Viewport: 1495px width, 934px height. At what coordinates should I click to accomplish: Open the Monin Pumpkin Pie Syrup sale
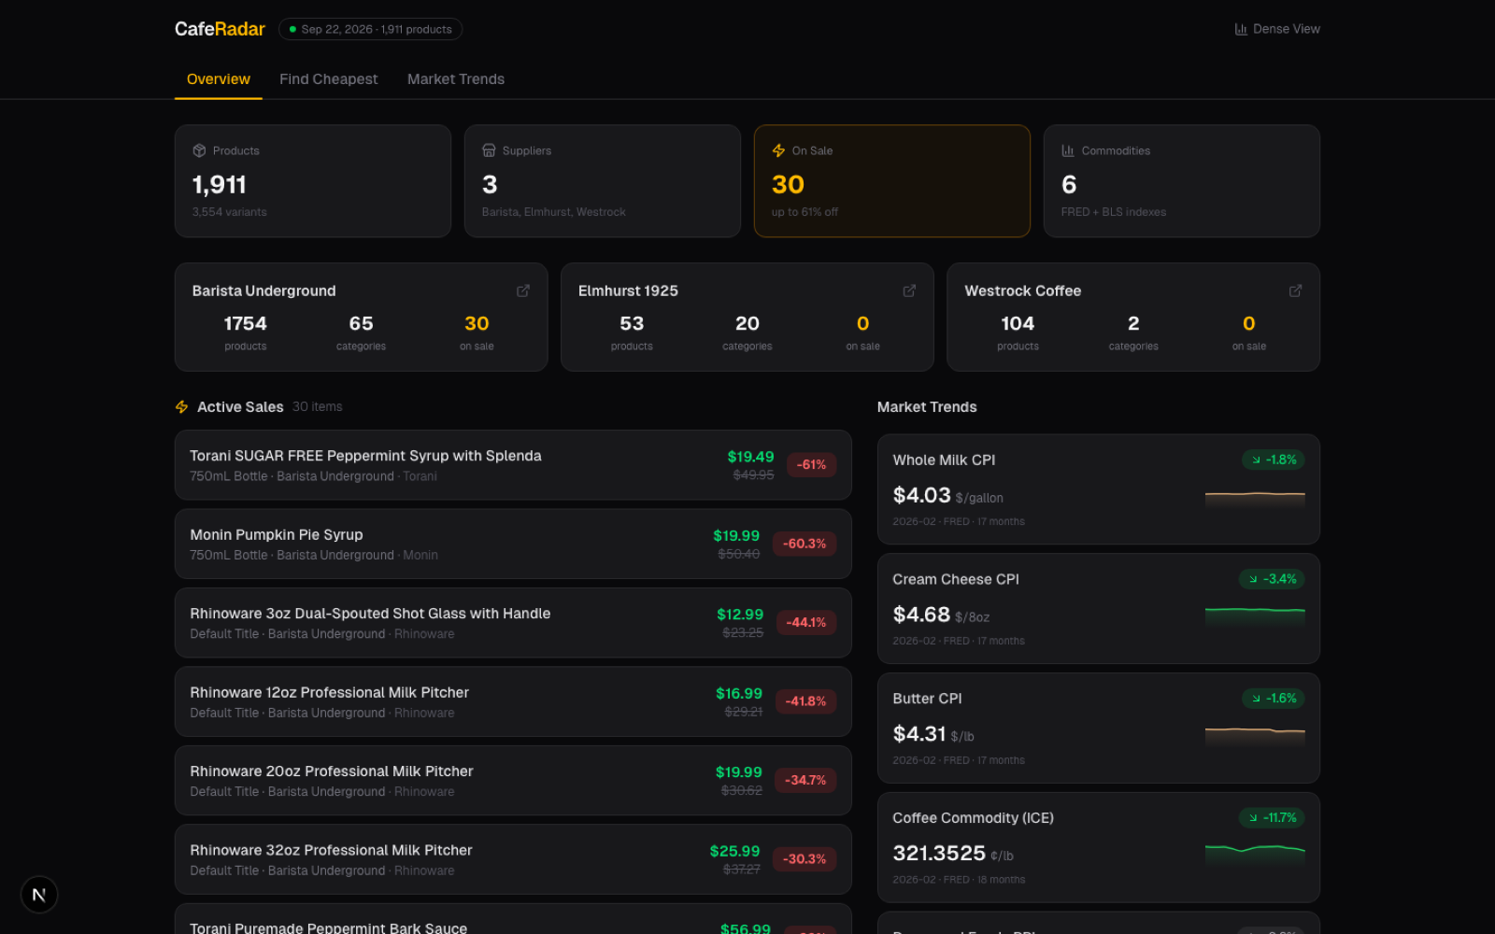pyautogui.click(x=513, y=544)
